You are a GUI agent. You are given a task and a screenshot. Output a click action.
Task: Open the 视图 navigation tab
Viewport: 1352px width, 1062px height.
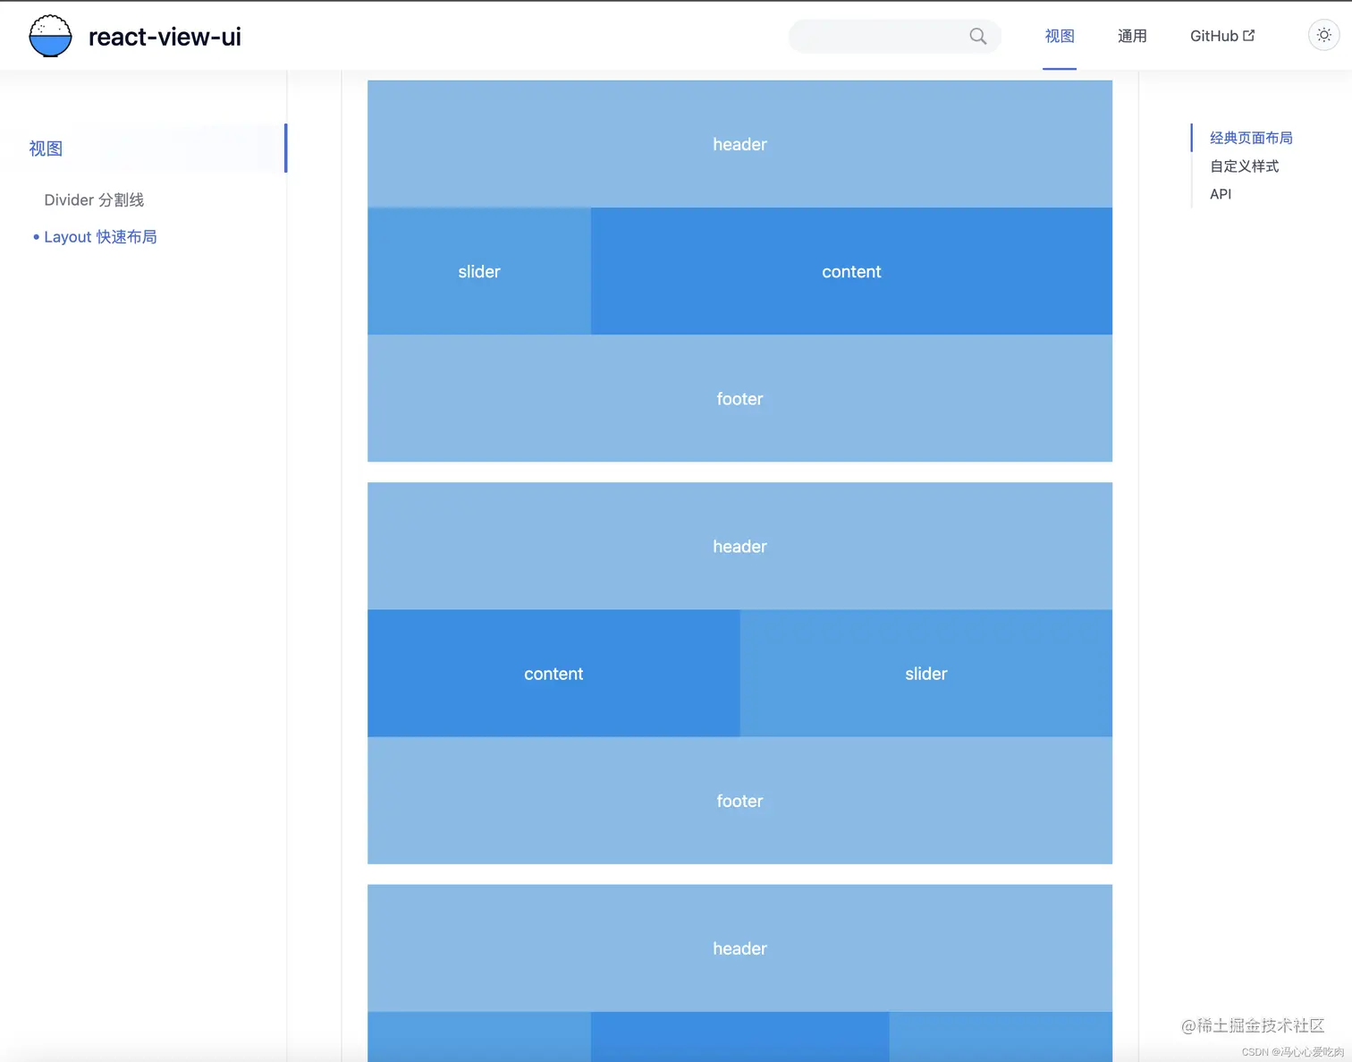1060,36
